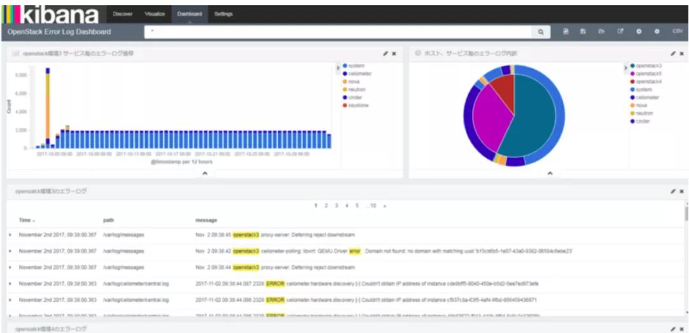The width and height of the screenshot is (689, 333).
Task: Click the magnifier search button
Action: point(541,32)
